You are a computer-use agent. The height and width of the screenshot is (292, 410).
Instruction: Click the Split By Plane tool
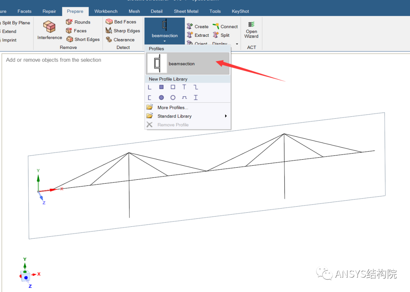[x=15, y=23]
